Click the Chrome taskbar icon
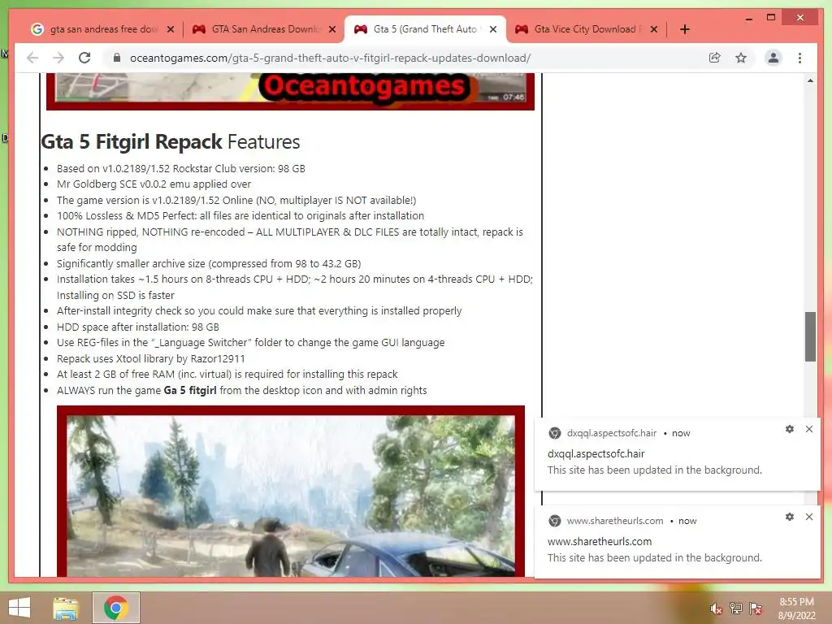Image resolution: width=832 pixels, height=624 pixels. [x=116, y=608]
